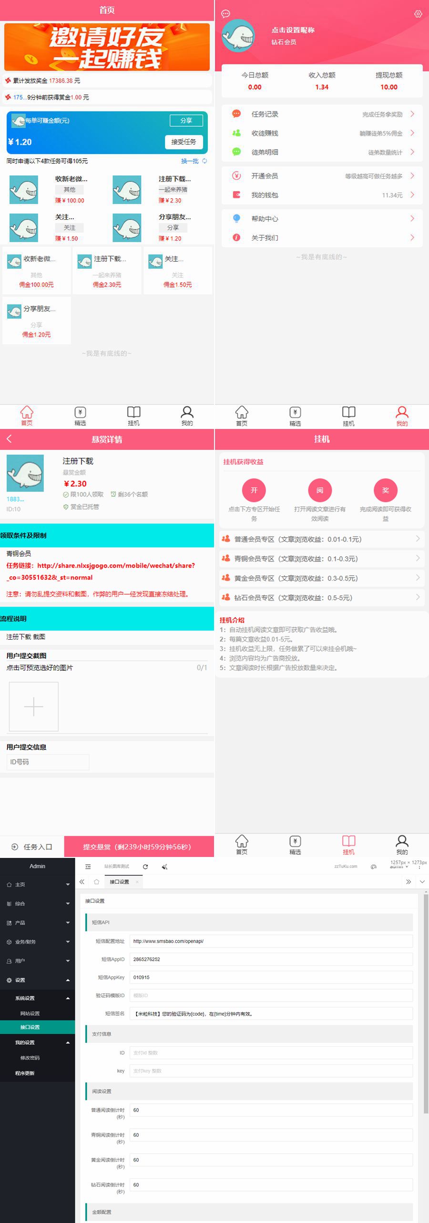Open the theme palette icon in admin header
Screen dimensions: 429x1223
[x=374, y=866]
